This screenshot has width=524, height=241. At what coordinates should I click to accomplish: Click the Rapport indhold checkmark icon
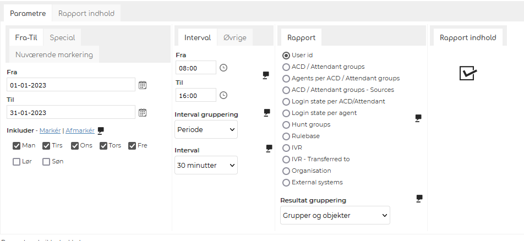[468, 73]
